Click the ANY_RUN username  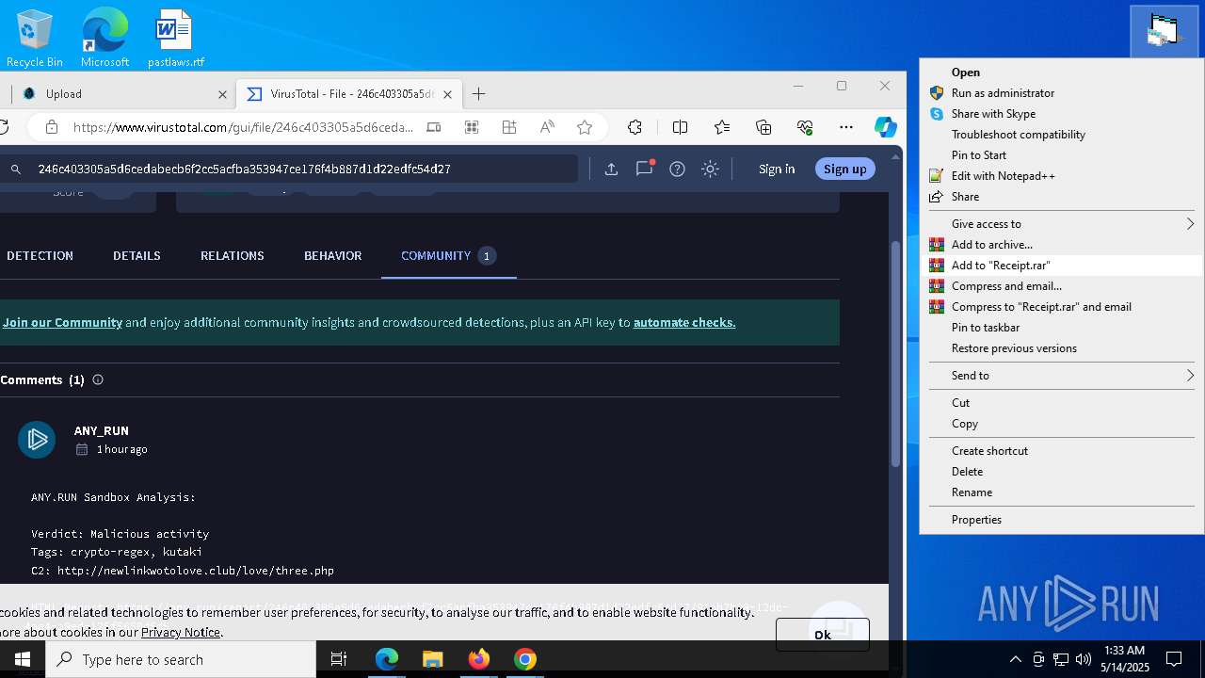(102, 430)
